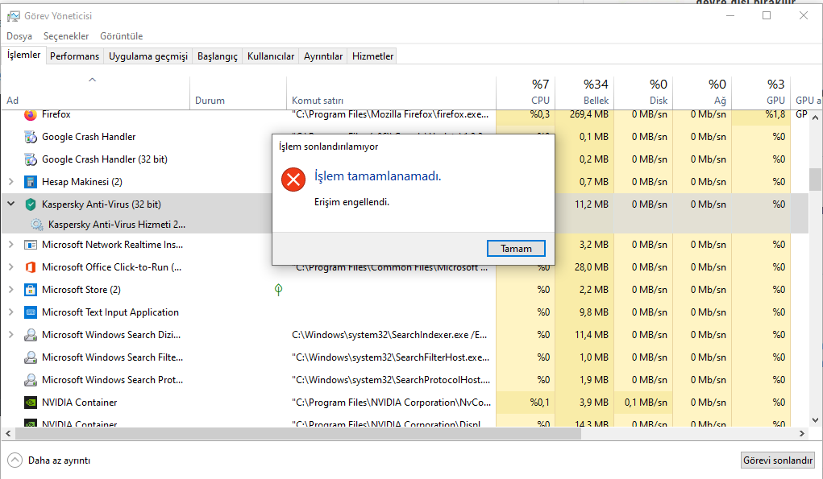Sort by the Disk column header
This screenshot has height=479, width=823.
643,93
